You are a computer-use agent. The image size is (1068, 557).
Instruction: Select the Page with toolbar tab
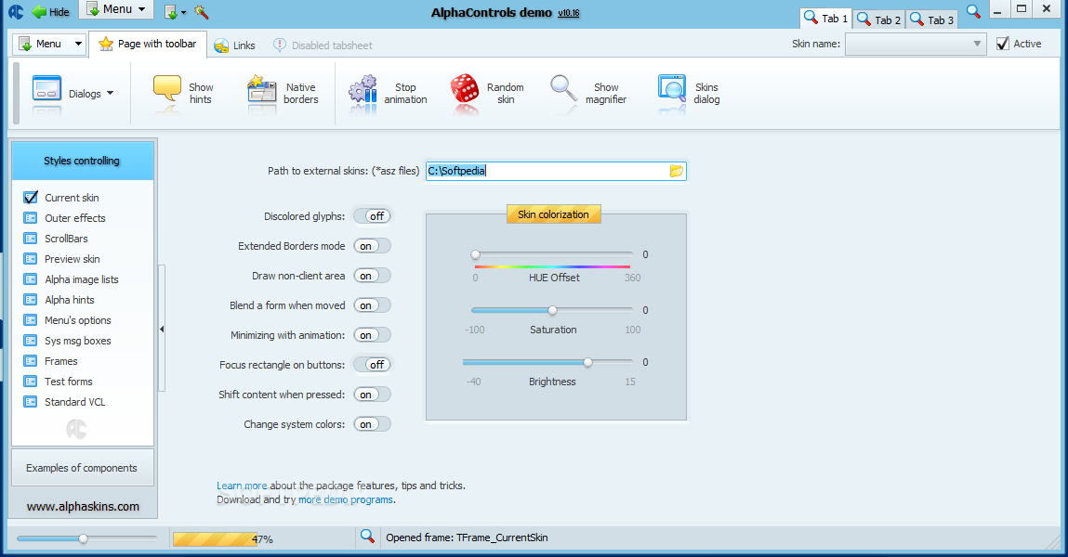coord(147,44)
